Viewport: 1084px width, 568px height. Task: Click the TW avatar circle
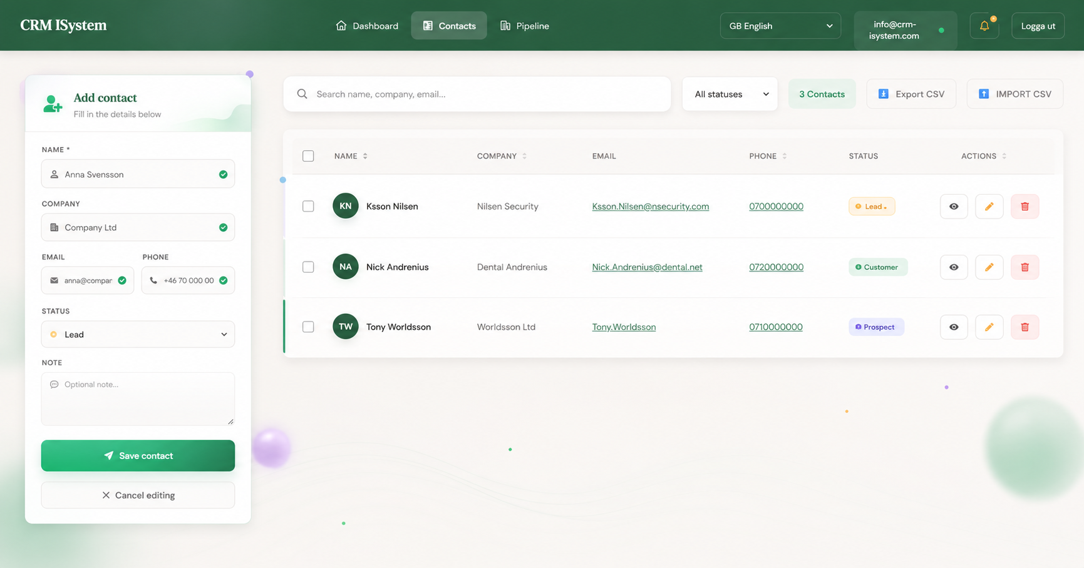[346, 327]
